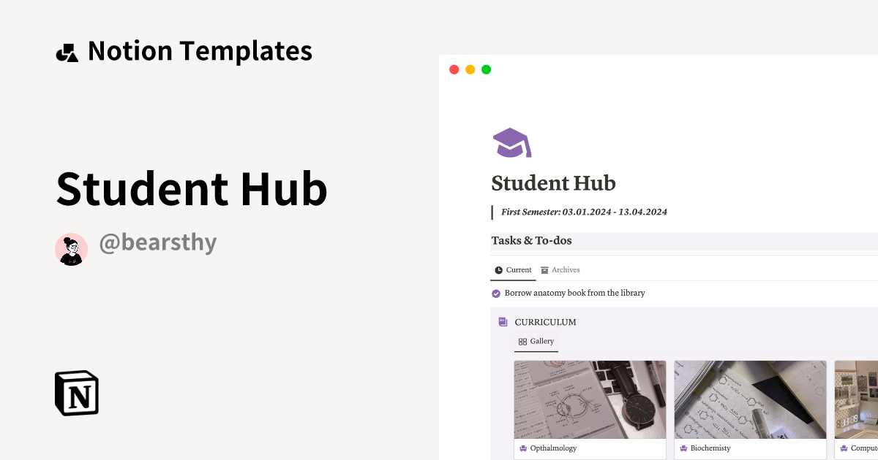Click the clock icon beside Current tab
This screenshot has height=460, width=878.
(498, 269)
